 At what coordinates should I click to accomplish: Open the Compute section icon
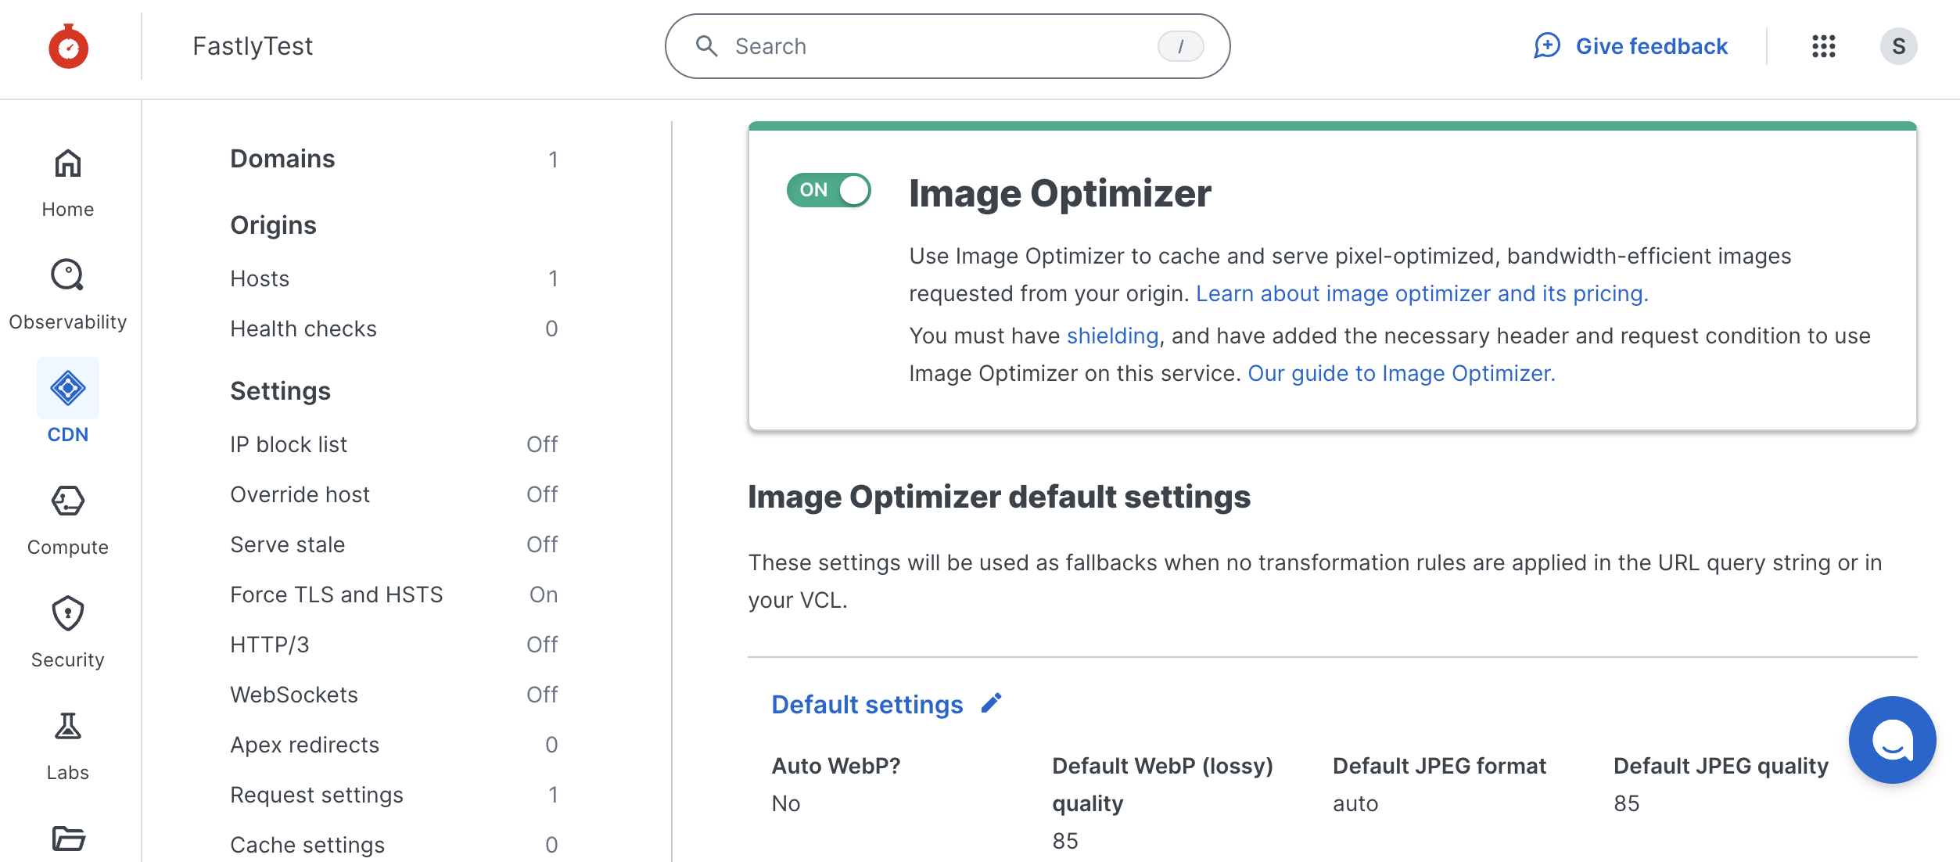(68, 501)
